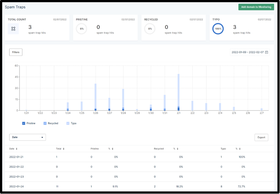Open the Date grouping dropdown
Viewport: 280px width, 194px height.
coord(28,137)
